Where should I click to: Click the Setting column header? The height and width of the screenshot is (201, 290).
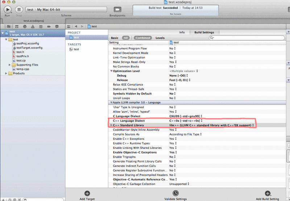point(114,42)
